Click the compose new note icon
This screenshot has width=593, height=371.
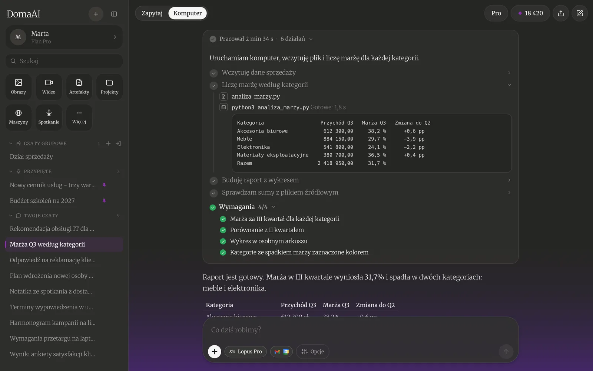tap(580, 13)
